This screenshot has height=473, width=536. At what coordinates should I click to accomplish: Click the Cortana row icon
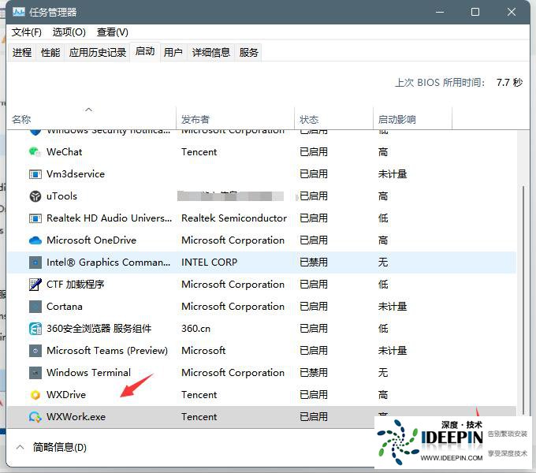pos(35,307)
